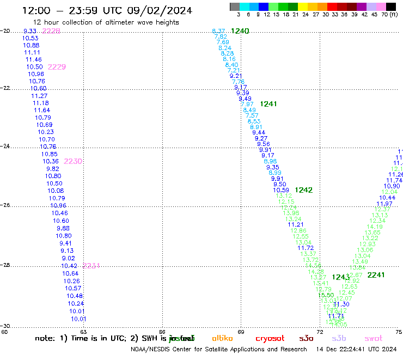
Task: Click the wave height value 13.98
Action: click(x=291, y=213)
